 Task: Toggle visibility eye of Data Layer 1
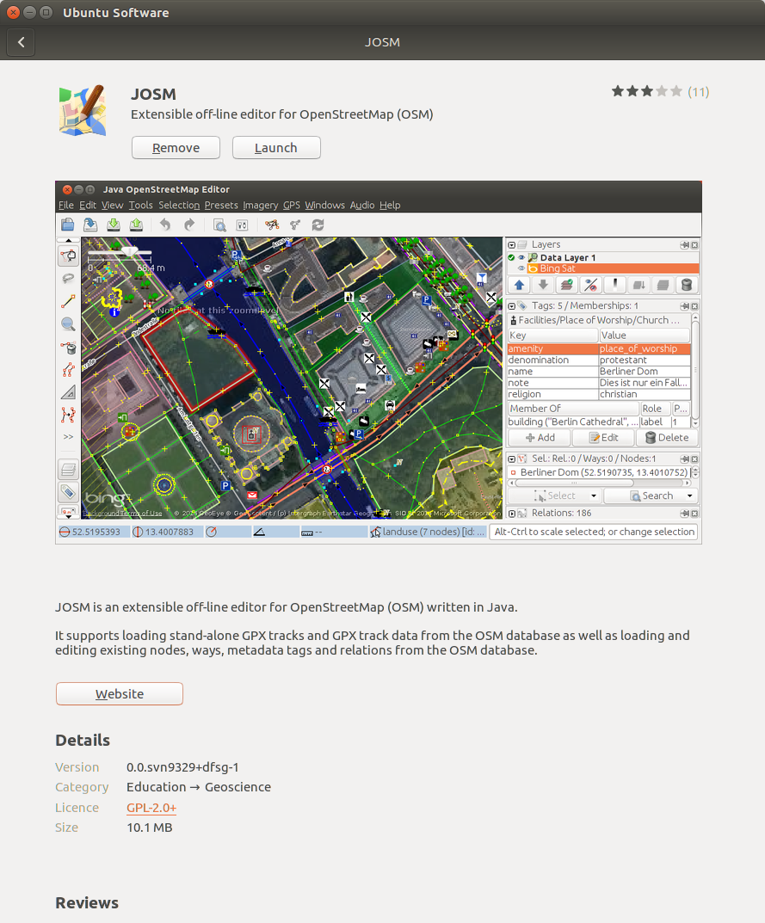click(521, 257)
